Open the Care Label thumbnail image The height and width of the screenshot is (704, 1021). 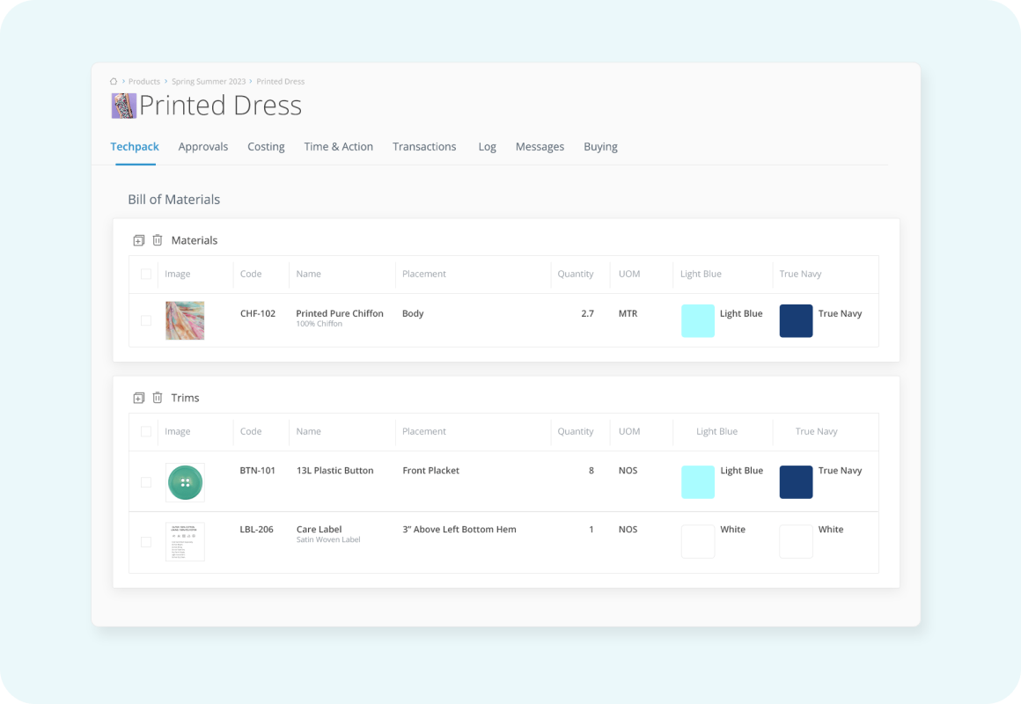pyautogui.click(x=185, y=542)
